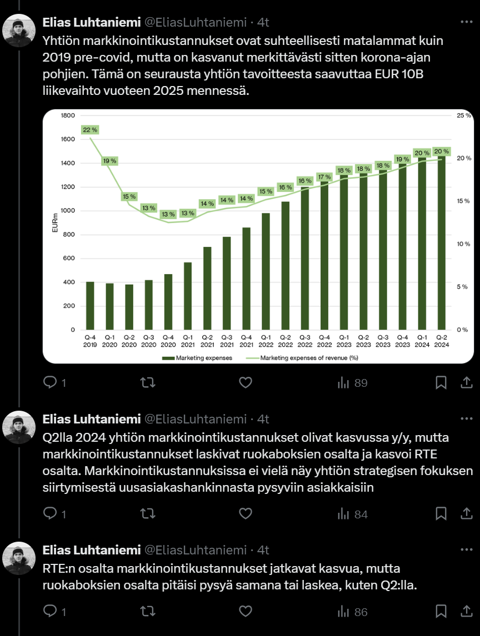Viewport: 480px width, 636px height.
Task: View analytics showing 84 views
Action: 352,514
